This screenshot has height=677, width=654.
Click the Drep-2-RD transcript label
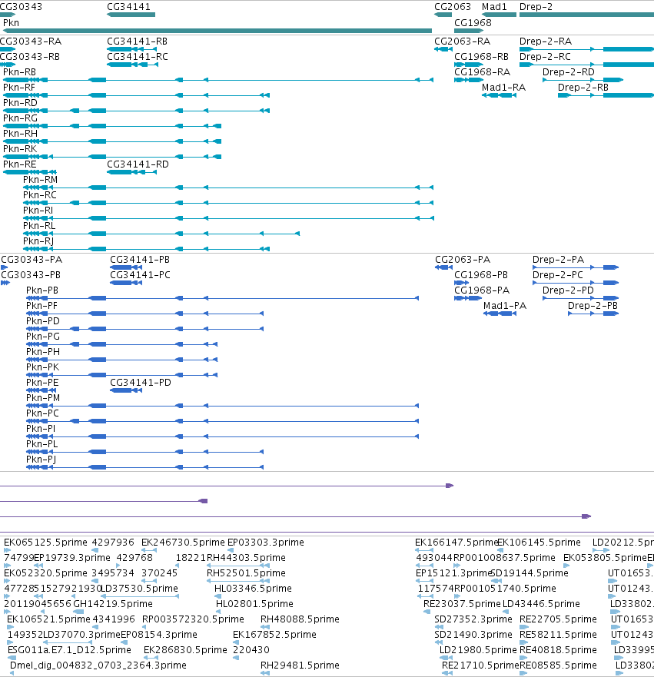tap(569, 71)
